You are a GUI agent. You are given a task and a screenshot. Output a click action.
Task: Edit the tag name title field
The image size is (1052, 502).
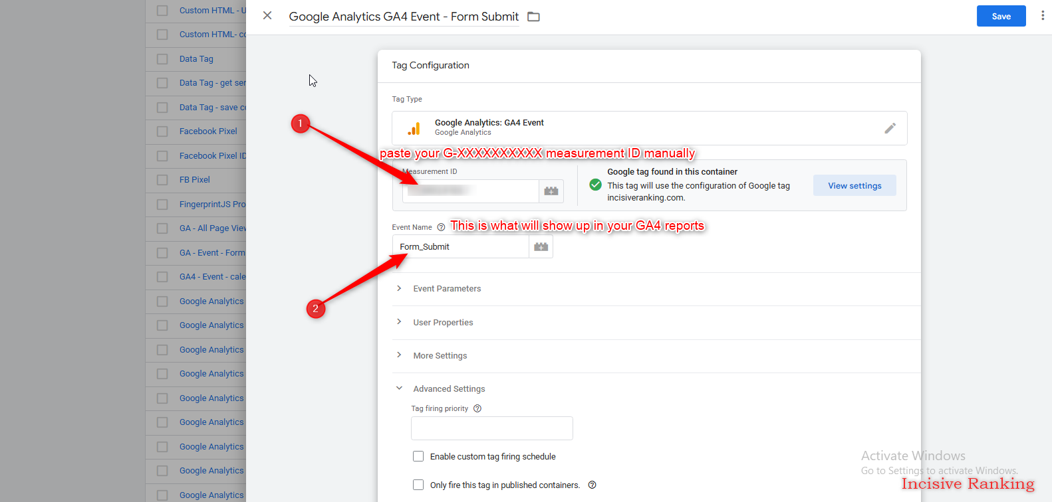tap(404, 17)
